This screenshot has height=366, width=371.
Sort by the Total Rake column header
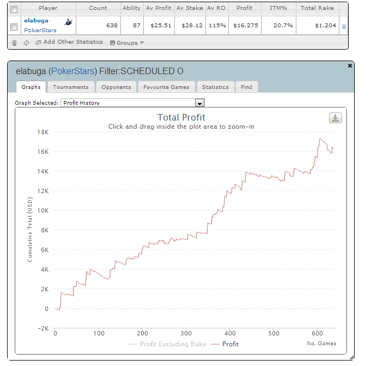click(317, 8)
